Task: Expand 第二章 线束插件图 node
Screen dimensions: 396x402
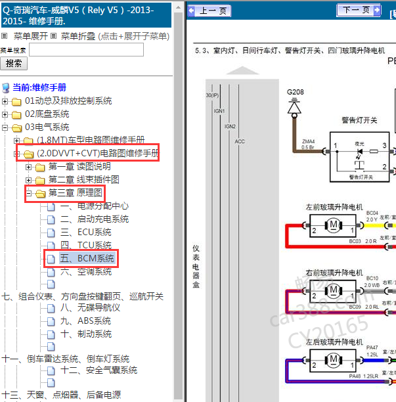Action: (x=28, y=180)
